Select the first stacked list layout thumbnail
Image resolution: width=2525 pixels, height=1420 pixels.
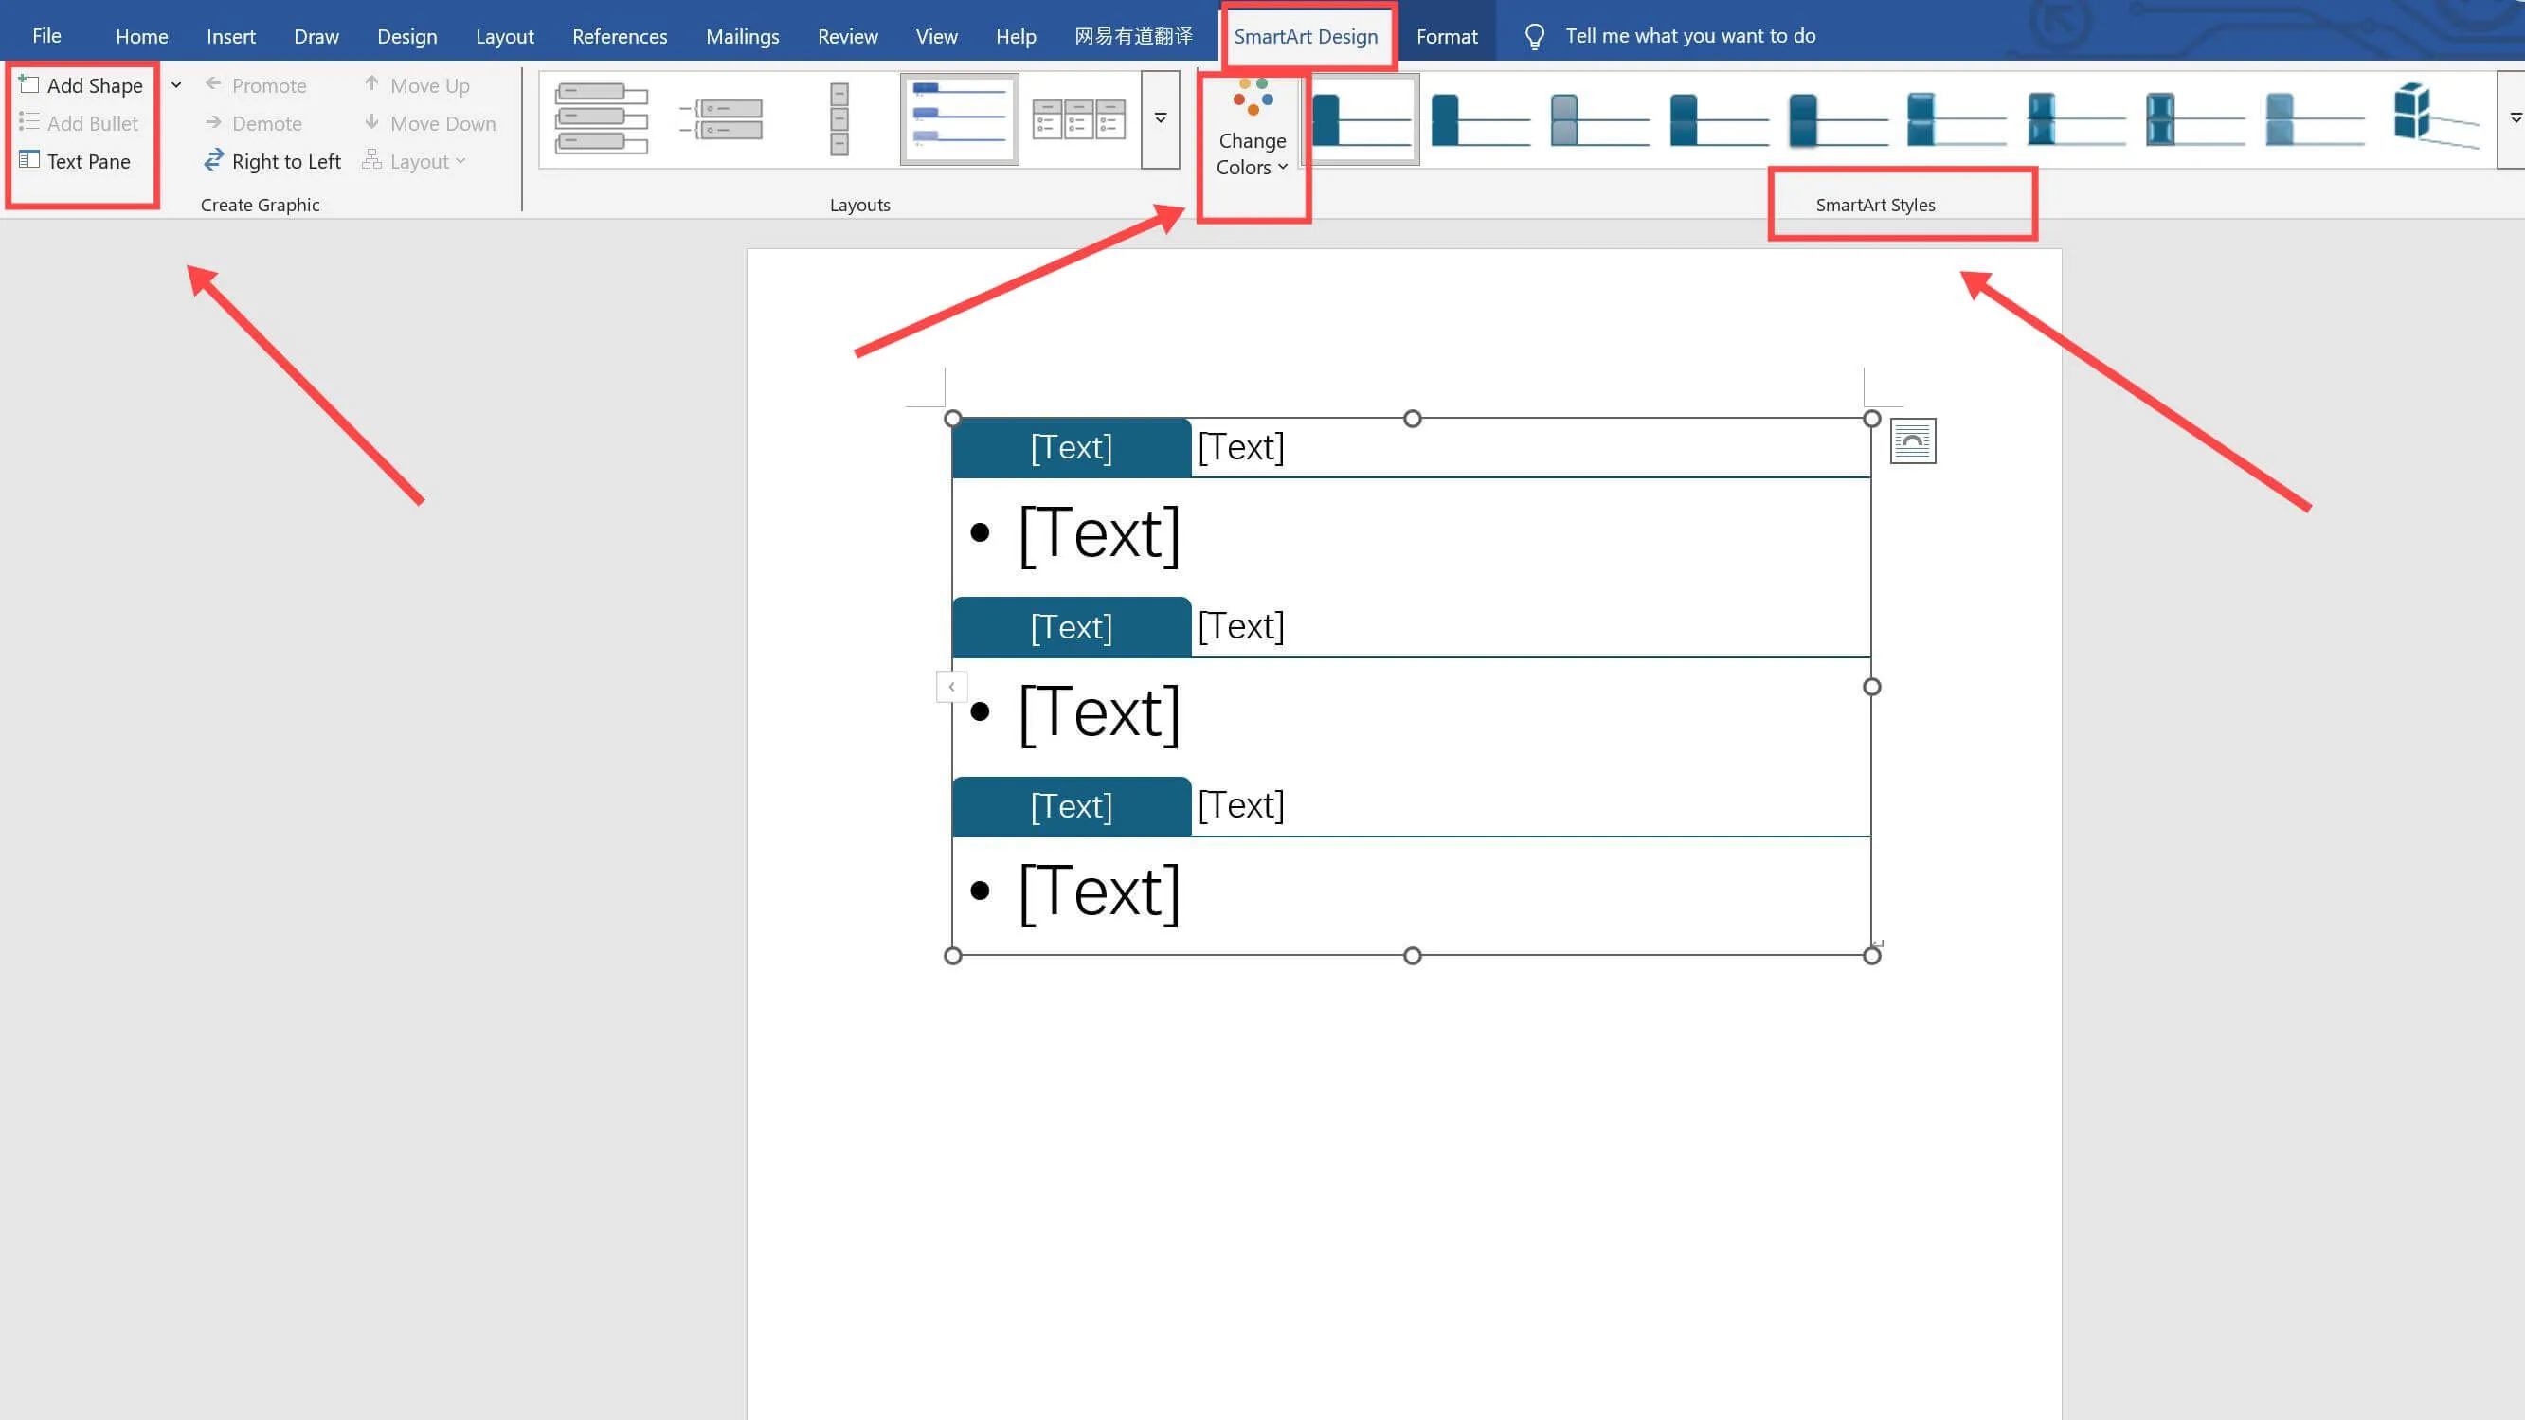601,118
